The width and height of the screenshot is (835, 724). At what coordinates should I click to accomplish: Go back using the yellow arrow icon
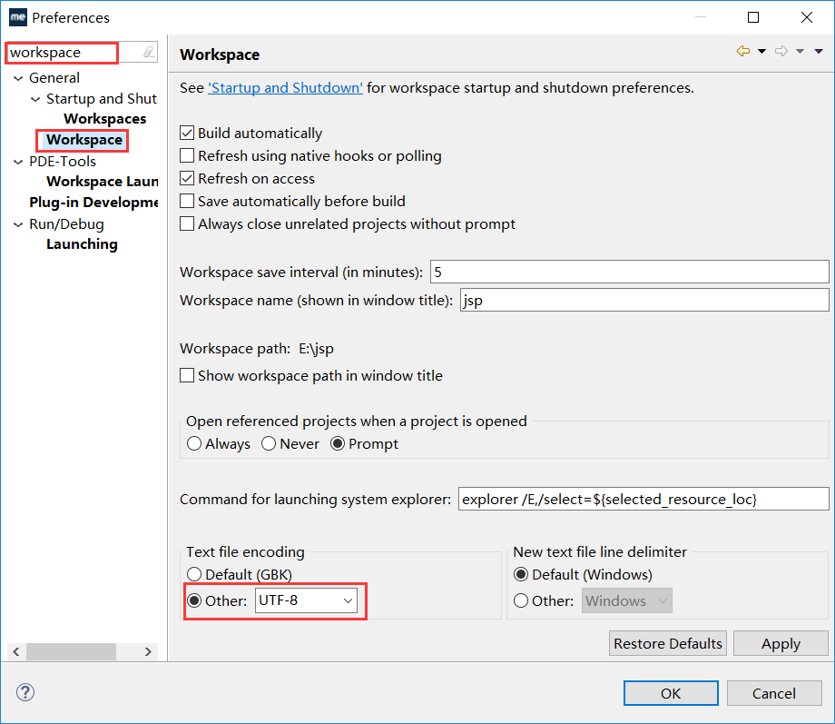(x=742, y=51)
